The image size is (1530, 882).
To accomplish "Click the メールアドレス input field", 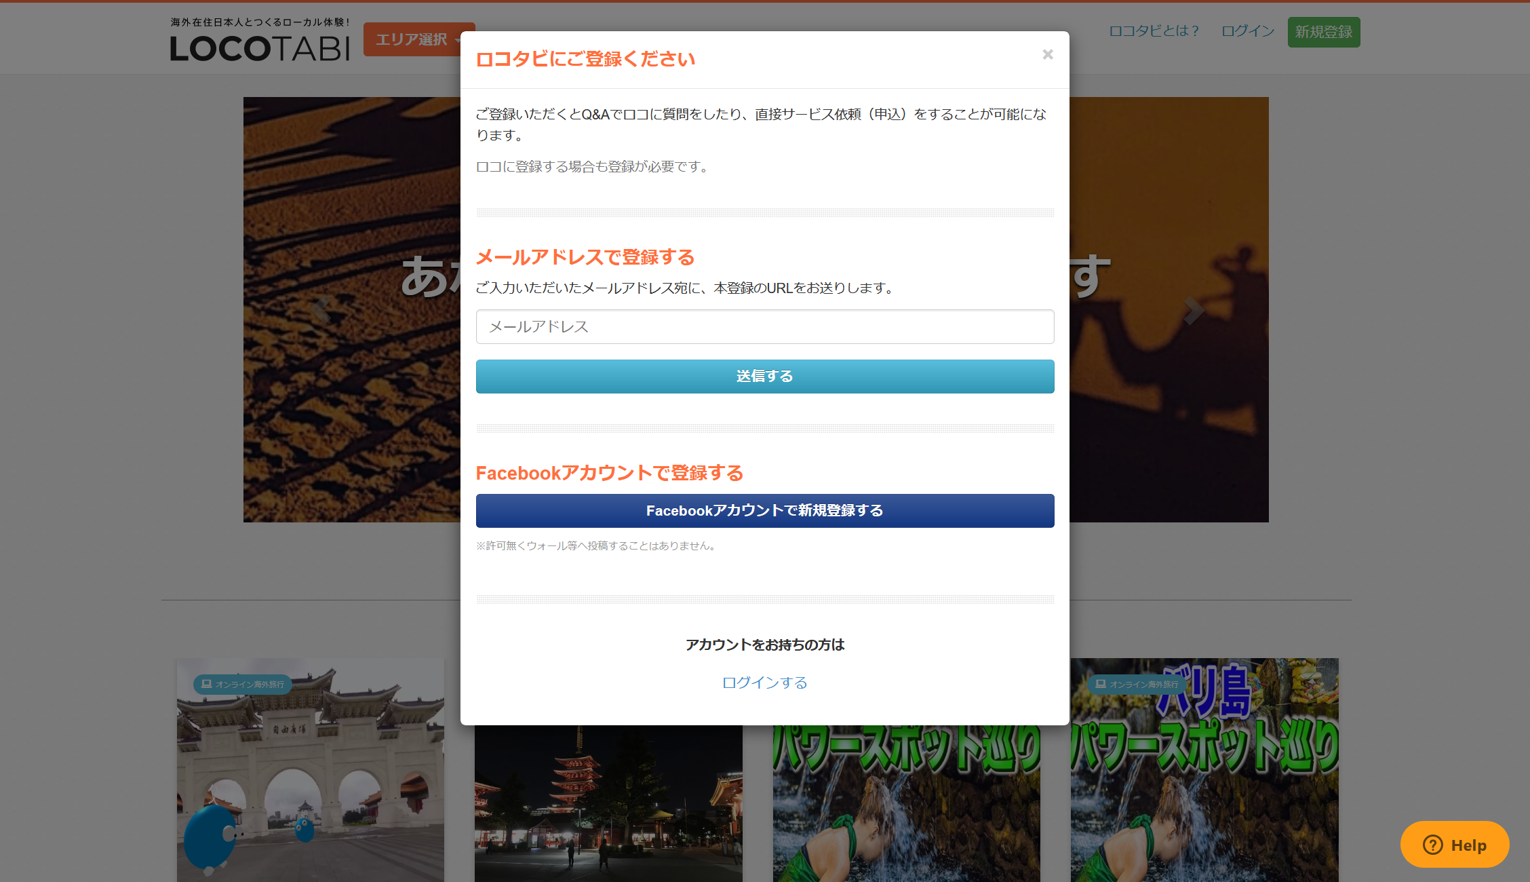I will (764, 326).
